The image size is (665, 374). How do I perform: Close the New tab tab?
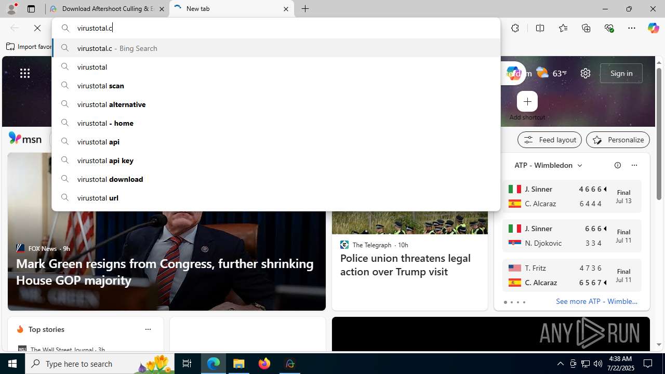pyautogui.click(x=286, y=9)
